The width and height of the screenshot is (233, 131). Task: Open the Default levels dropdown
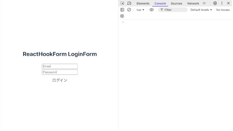pos(201,10)
